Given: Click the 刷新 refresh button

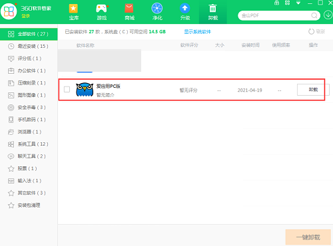Looking at the screenshot, I should tap(316, 31).
